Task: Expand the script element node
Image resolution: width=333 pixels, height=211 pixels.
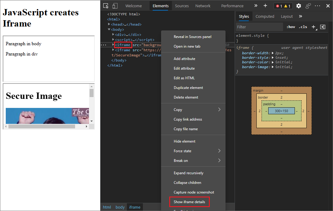Action: coord(113,39)
